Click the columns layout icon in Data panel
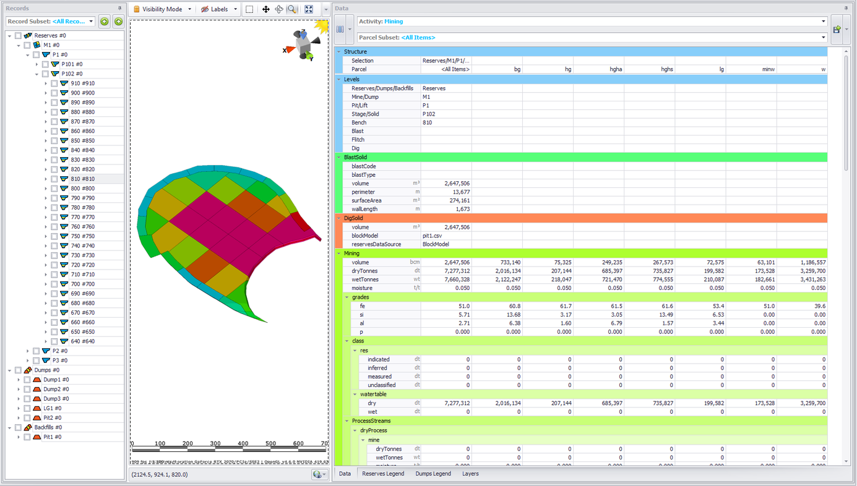 pyautogui.click(x=340, y=29)
